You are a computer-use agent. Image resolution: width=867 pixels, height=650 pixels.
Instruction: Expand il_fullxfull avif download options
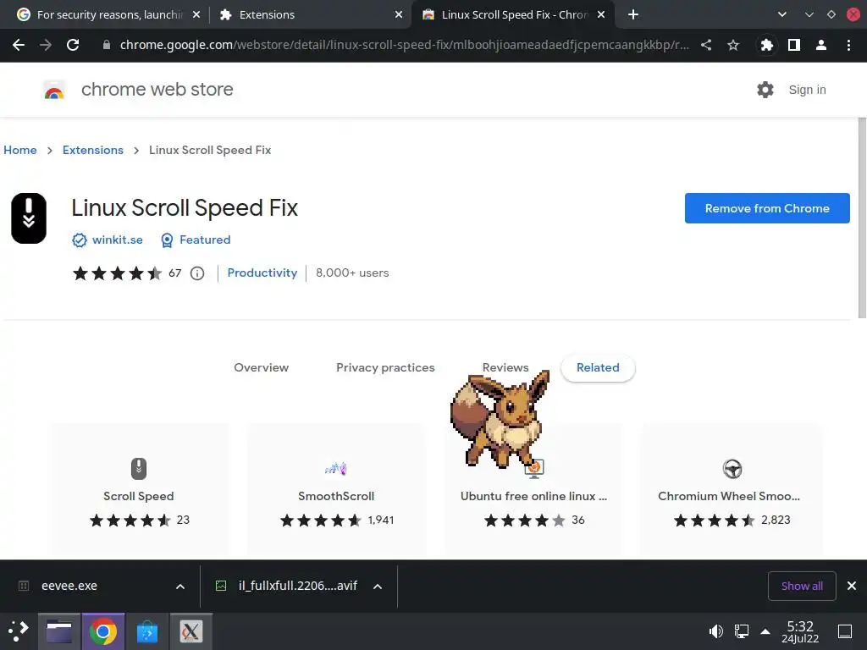378,587
